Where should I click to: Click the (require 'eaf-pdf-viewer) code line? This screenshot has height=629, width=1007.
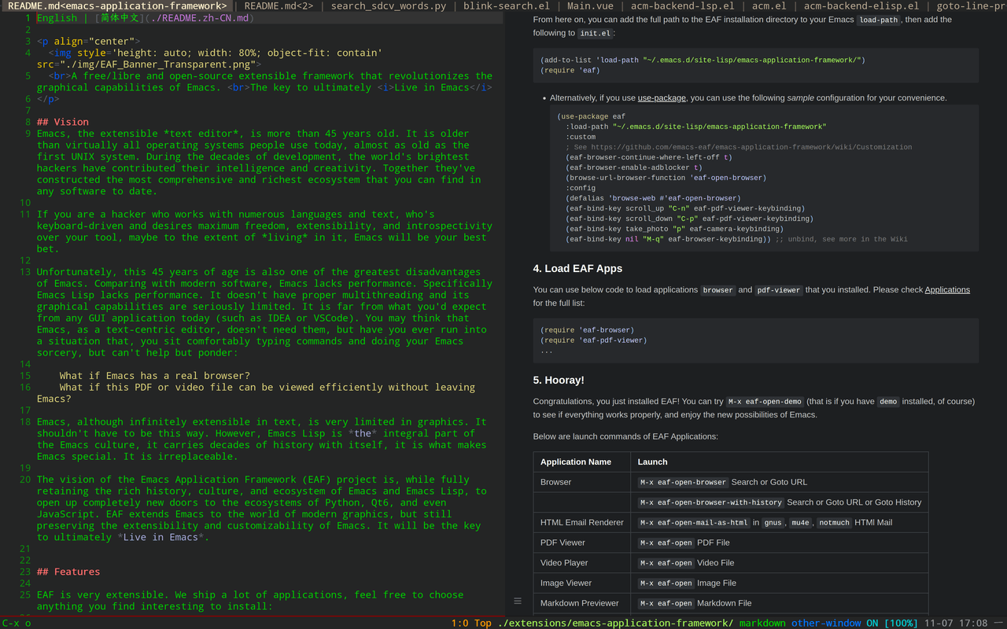pyautogui.click(x=593, y=340)
